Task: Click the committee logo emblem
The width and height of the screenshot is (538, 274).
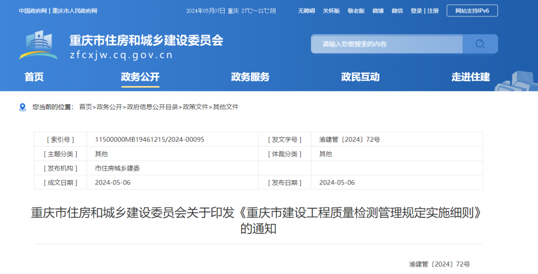Action: [38, 45]
